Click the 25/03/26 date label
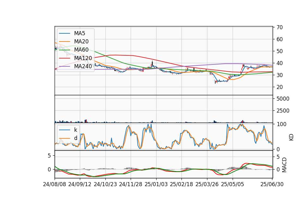The width and height of the screenshot is (303, 217). (207, 184)
